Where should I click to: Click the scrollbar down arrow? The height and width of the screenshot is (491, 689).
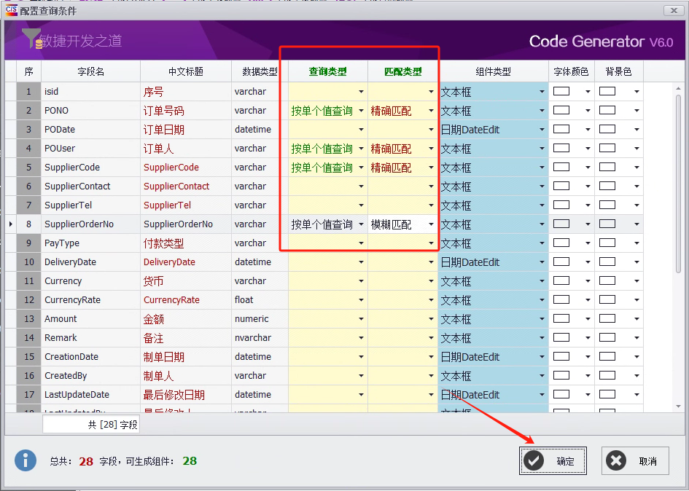pos(680,406)
